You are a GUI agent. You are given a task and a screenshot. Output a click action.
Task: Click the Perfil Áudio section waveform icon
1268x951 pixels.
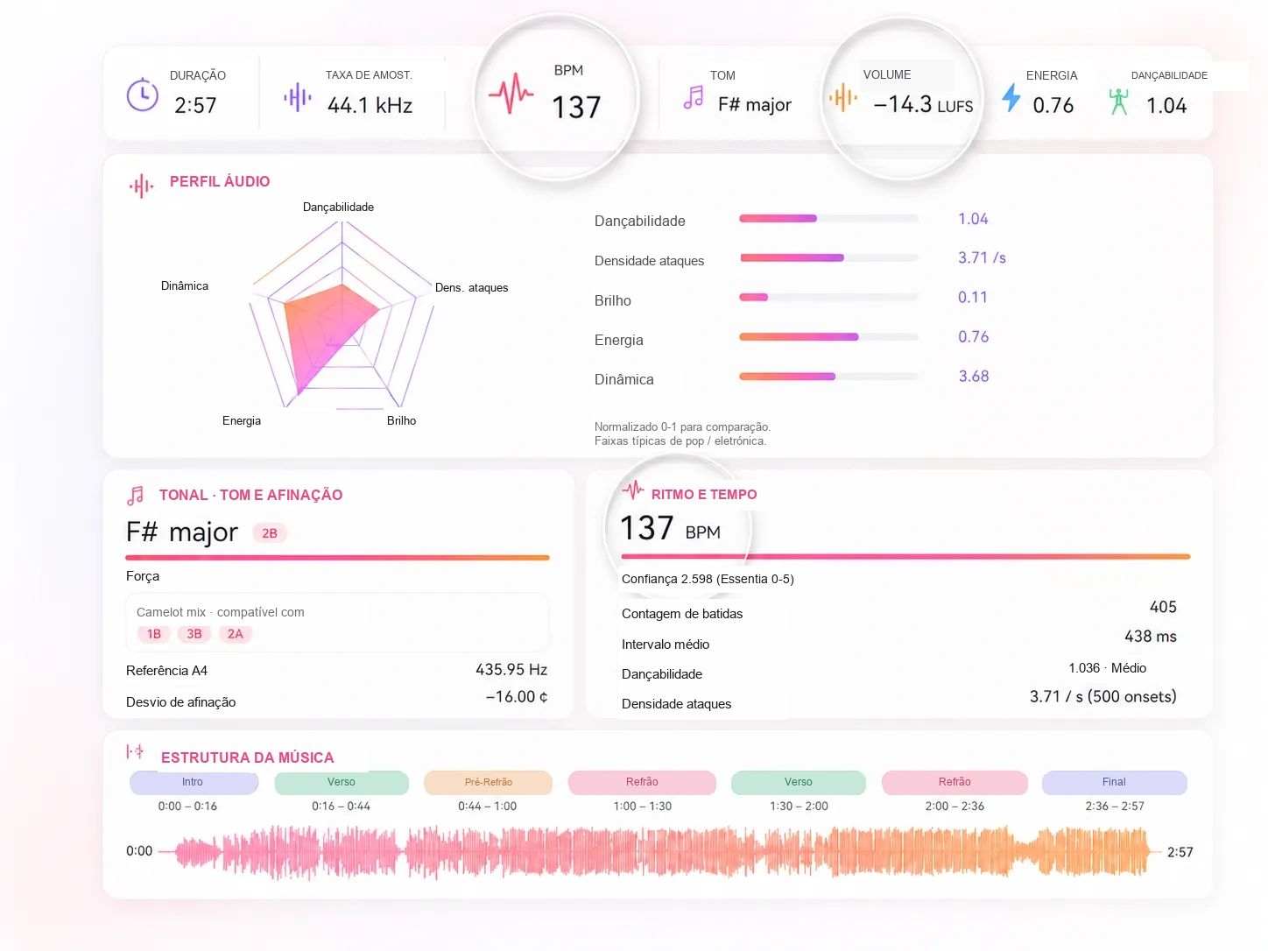pyautogui.click(x=141, y=186)
